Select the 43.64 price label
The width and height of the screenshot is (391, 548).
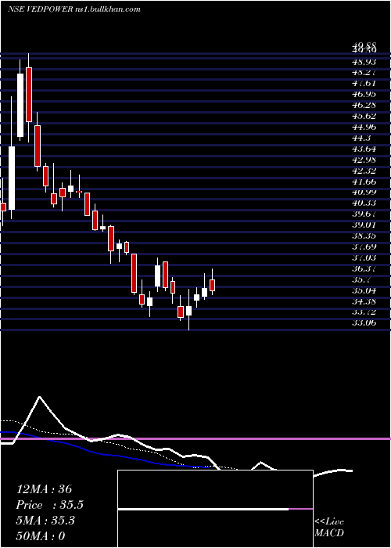364,149
